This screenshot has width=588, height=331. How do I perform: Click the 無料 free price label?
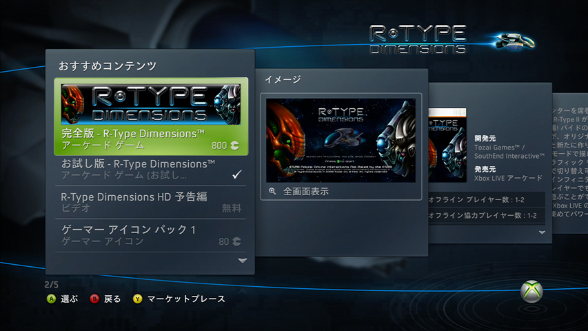pos(232,208)
